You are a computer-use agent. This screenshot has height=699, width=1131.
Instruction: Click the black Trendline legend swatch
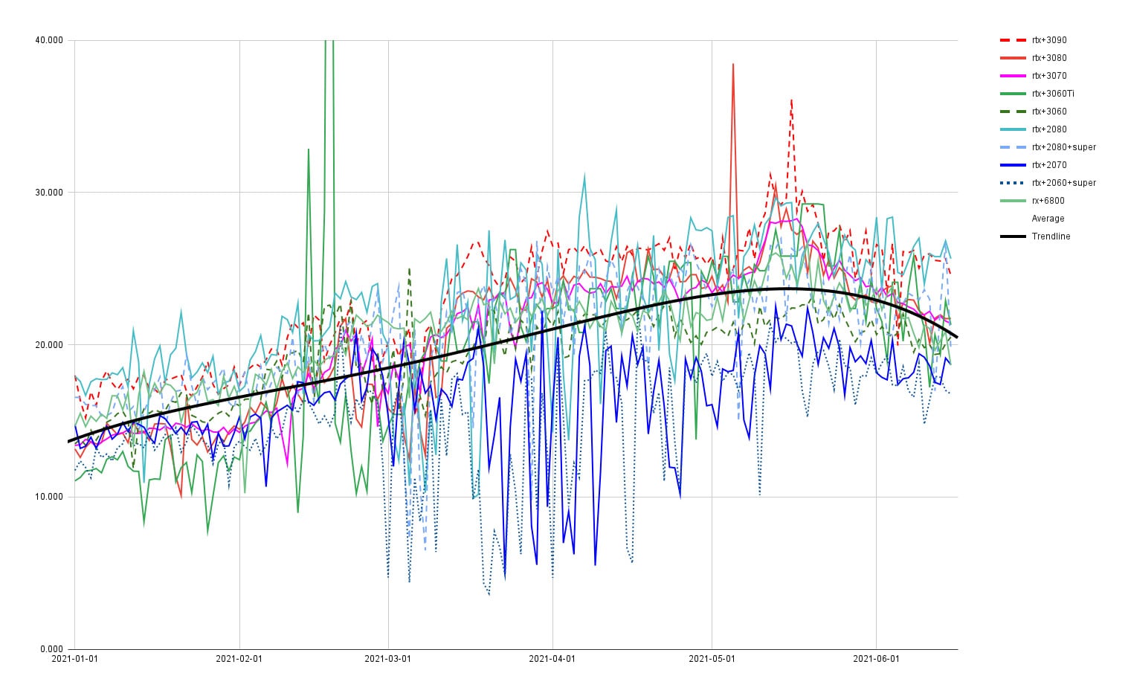tap(1012, 236)
